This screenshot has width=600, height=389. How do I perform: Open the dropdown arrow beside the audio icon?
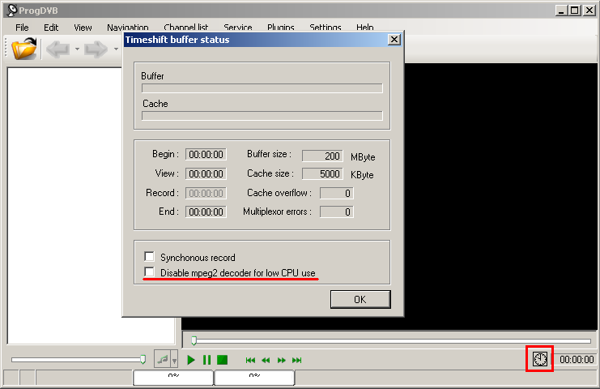click(x=174, y=360)
